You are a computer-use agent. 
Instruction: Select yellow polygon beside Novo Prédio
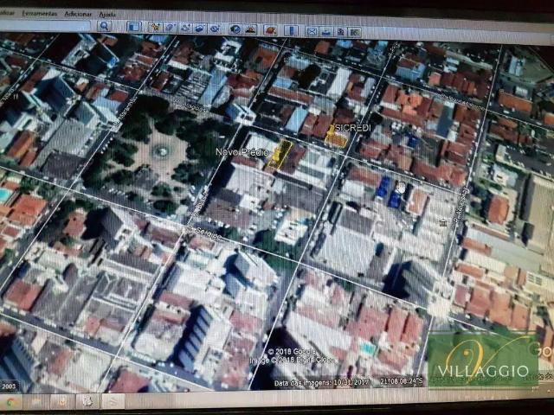click(x=280, y=155)
